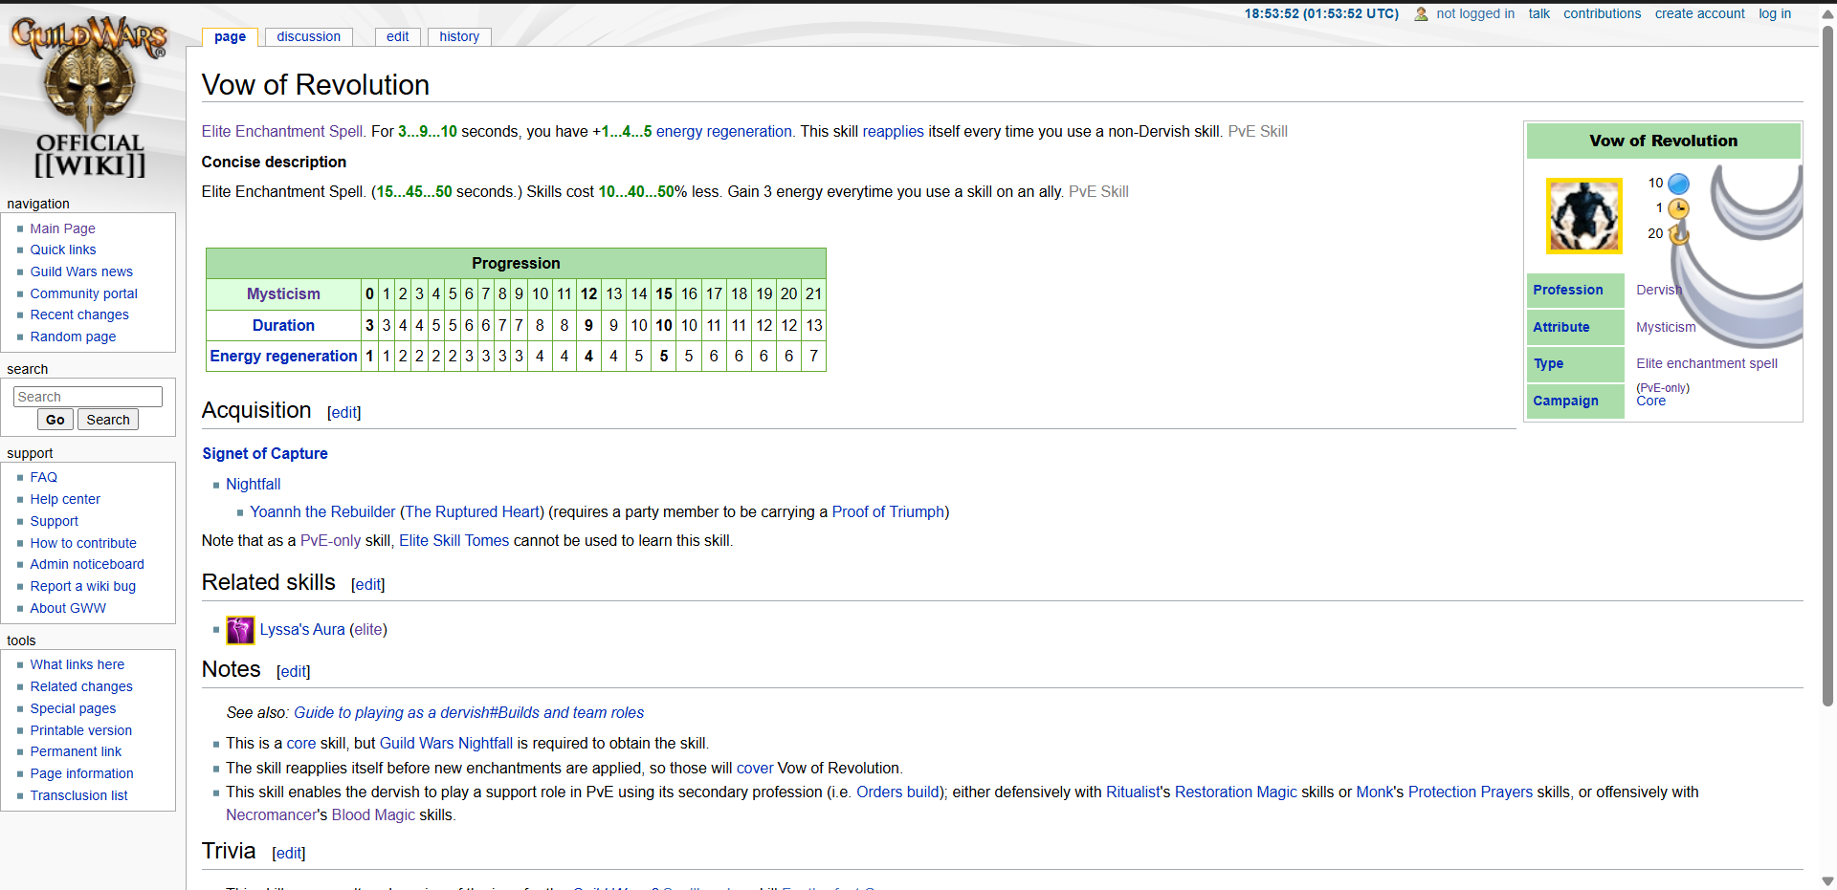Screen dimensions: 1837x890
Task: Click the activation time clock icon
Action: tap(1678, 208)
